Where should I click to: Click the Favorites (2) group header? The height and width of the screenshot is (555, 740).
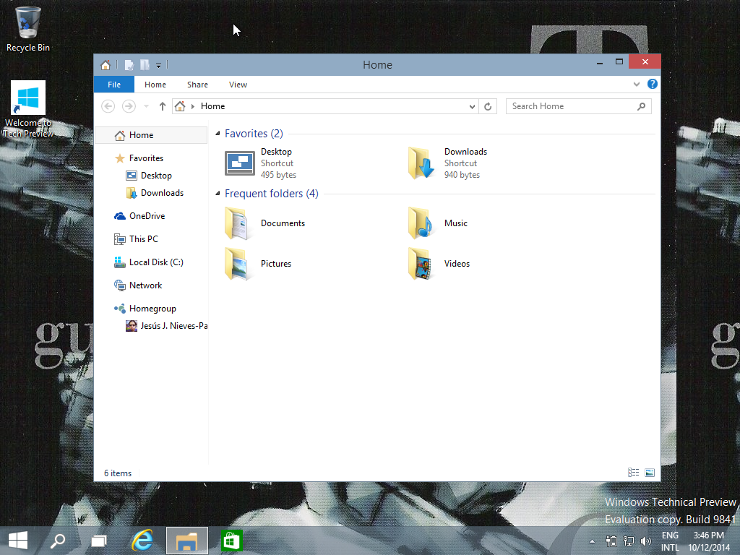tap(254, 134)
